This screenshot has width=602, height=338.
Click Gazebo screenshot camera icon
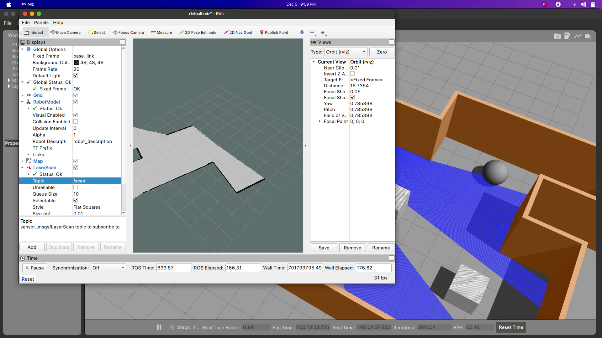click(557, 36)
